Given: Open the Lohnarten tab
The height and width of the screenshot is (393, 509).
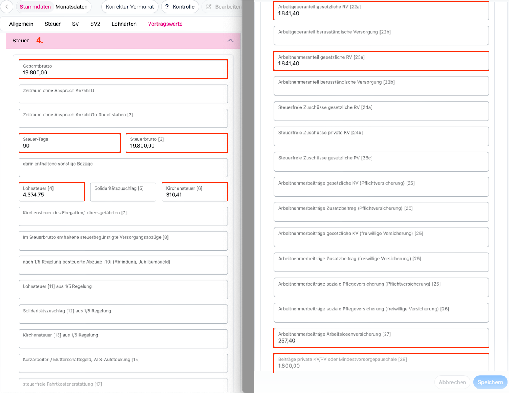Looking at the screenshot, I should pyautogui.click(x=124, y=24).
